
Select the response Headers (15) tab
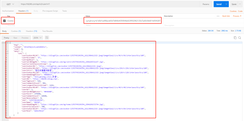[x=31, y=31]
